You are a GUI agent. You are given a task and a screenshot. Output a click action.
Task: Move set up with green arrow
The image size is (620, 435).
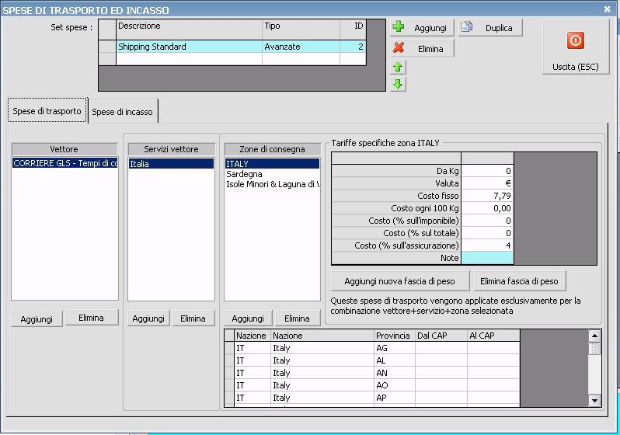click(398, 67)
